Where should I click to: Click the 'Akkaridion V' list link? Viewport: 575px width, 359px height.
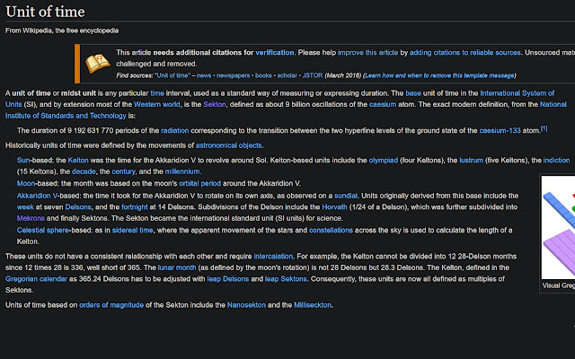tap(37, 196)
